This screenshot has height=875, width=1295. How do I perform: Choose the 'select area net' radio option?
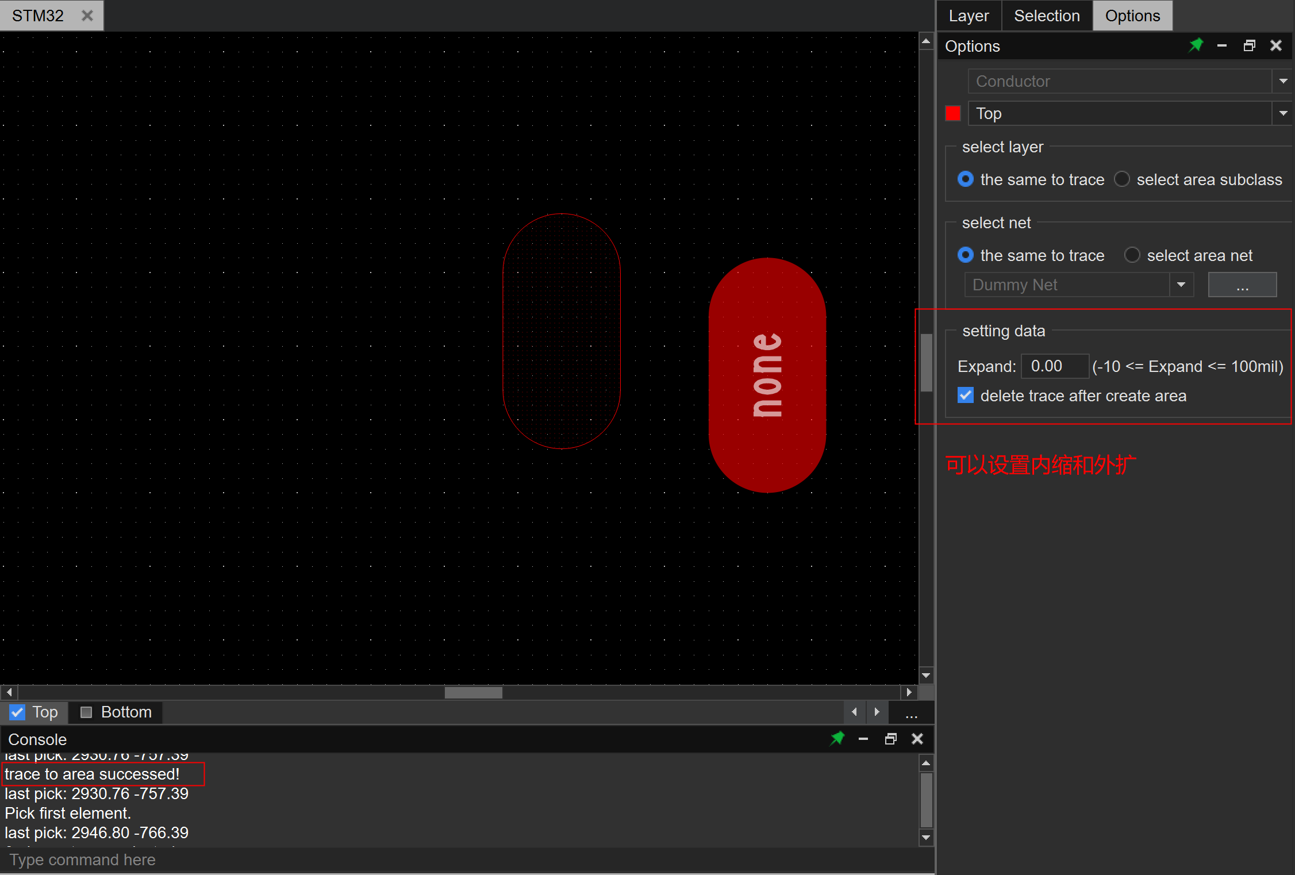[x=1132, y=255]
